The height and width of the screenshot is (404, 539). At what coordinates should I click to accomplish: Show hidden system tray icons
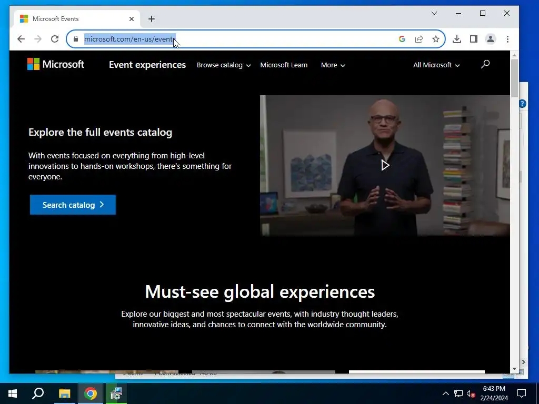(x=445, y=393)
